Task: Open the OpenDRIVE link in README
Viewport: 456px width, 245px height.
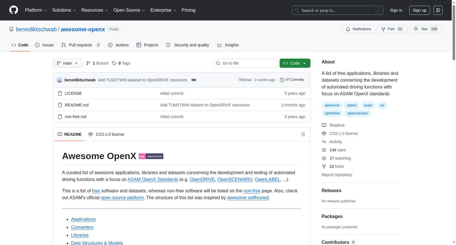Action: (202, 180)
